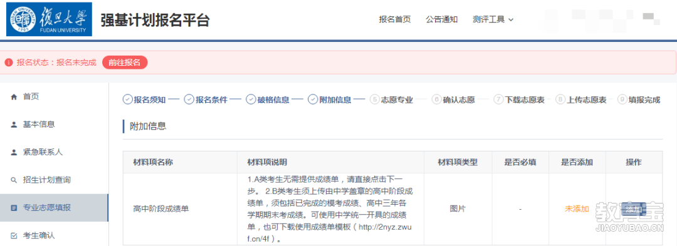Click the step 5 circle for 志愿专业
Viewport: 677px width, 246px height.
[x=374, y=100]
